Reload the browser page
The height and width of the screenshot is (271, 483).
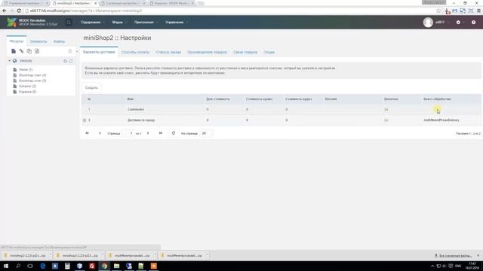pyautogui.click(x=19, y=11)
